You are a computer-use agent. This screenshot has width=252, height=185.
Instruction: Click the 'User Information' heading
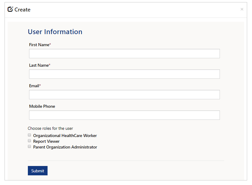[55, 32]
